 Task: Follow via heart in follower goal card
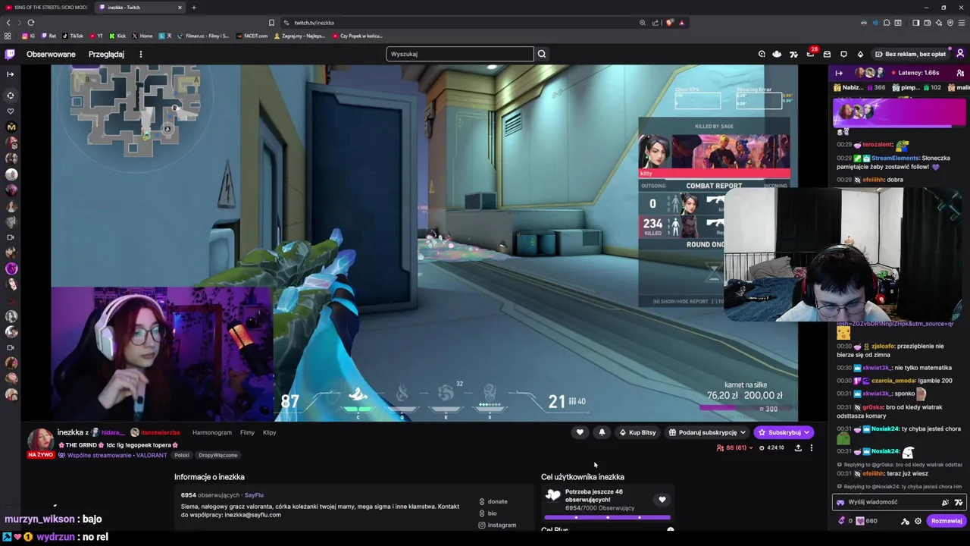point(662,500)
